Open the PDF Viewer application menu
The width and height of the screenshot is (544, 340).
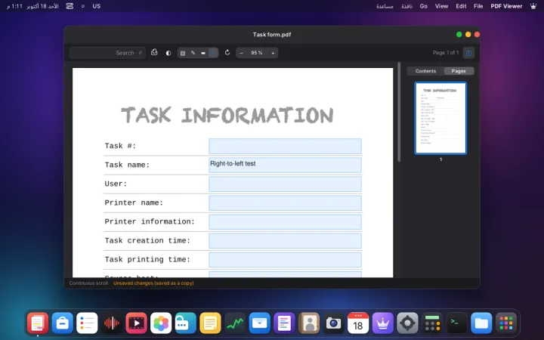click(x=506, y=6)
